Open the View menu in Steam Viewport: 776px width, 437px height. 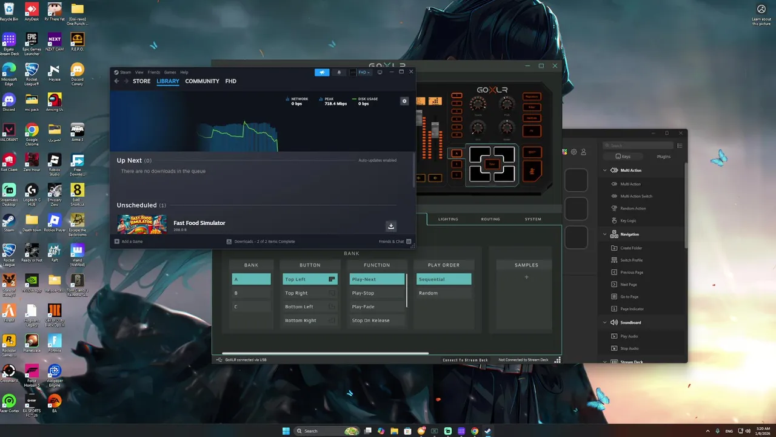pos(139,72)
